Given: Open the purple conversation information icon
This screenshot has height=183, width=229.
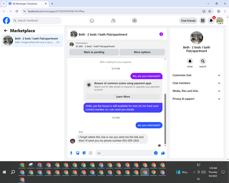Looking at the screenshot, I should 161,34.
